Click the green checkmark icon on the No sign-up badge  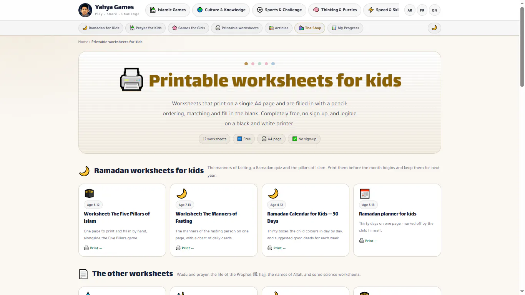(295, 139)
